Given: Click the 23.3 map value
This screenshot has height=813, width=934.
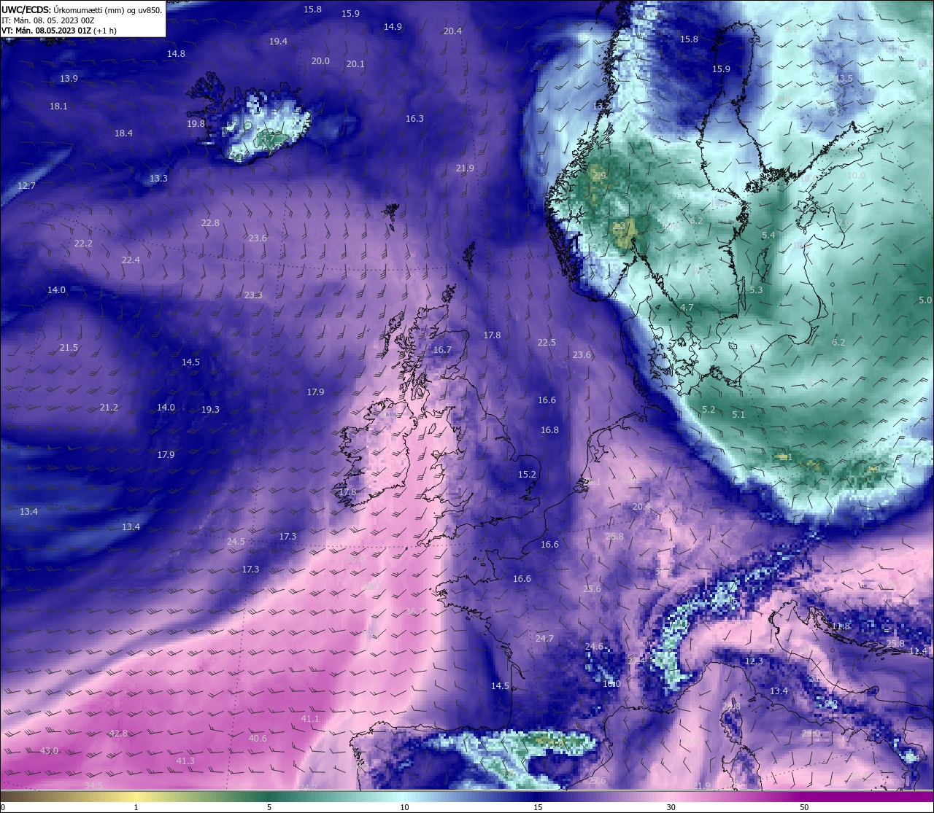Looking at the screenshot, I should pyautogui.click(x=253, y=295).
